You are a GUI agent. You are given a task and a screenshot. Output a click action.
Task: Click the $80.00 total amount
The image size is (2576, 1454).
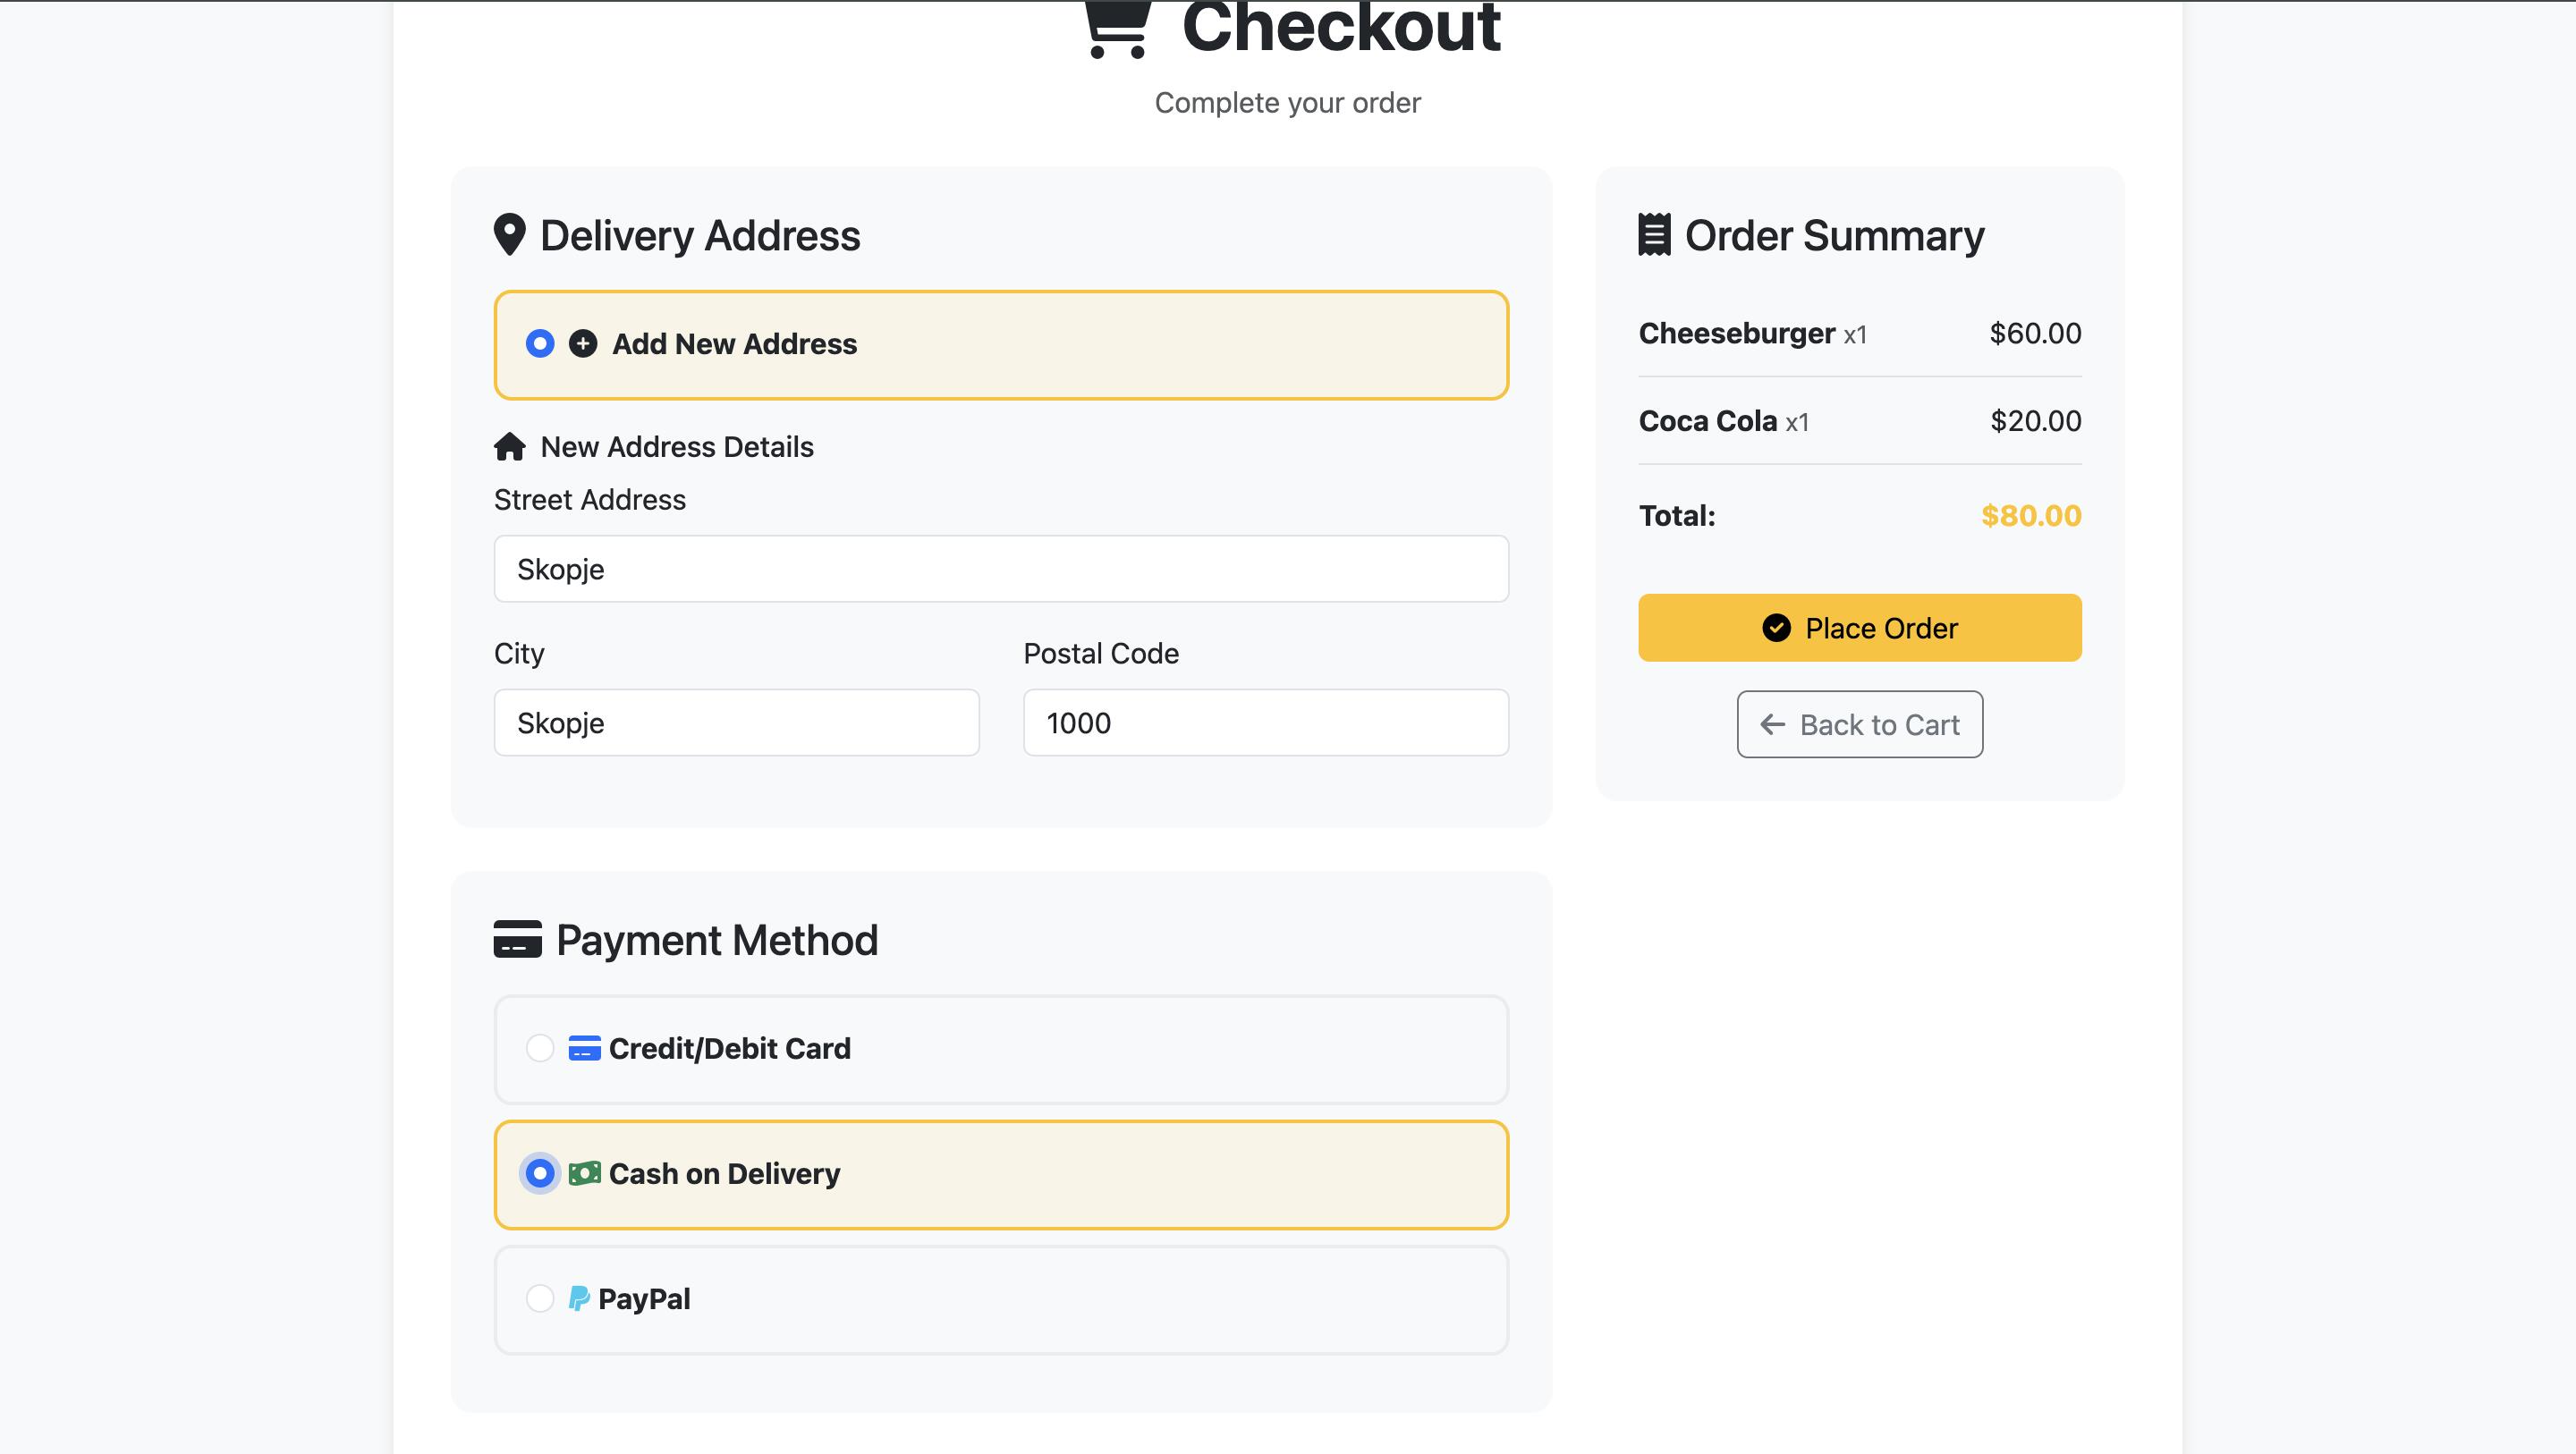pyautogui.click(x=2030, y=516)
